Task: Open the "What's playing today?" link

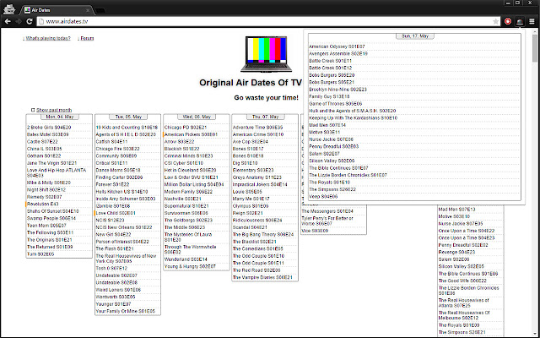Action: pos(48,38)
